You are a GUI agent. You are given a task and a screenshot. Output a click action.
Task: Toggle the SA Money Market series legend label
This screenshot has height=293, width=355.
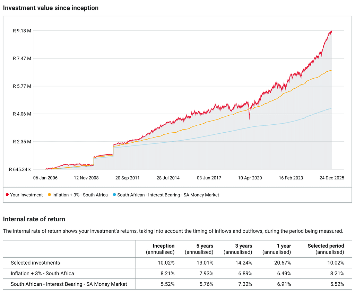(x=168, y=195)
